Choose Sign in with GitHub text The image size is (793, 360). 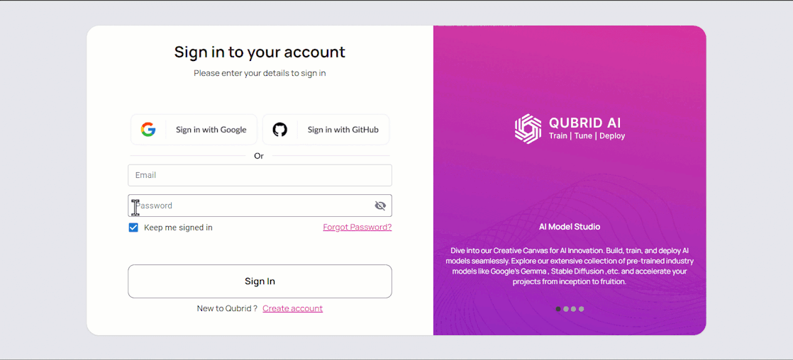(x=343, y=130)
